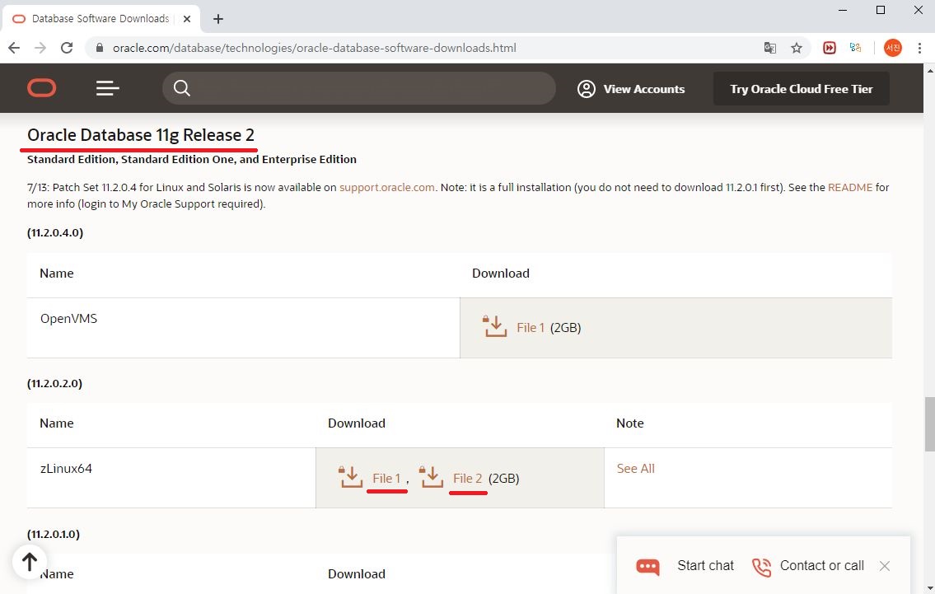Click zLinux64 File 1 download icon
Image resolution: width=935 pixels, height=594 pixels.
pos(351,477)
